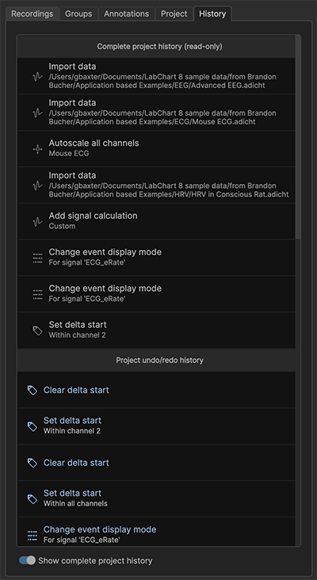This screenshot has width=317, height=580.
Task: Click waveform icon next to Add signal calculation
Action: click(37, 222)
